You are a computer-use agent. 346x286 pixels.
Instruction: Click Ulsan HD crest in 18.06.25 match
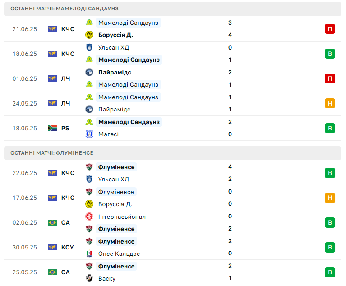89,47
